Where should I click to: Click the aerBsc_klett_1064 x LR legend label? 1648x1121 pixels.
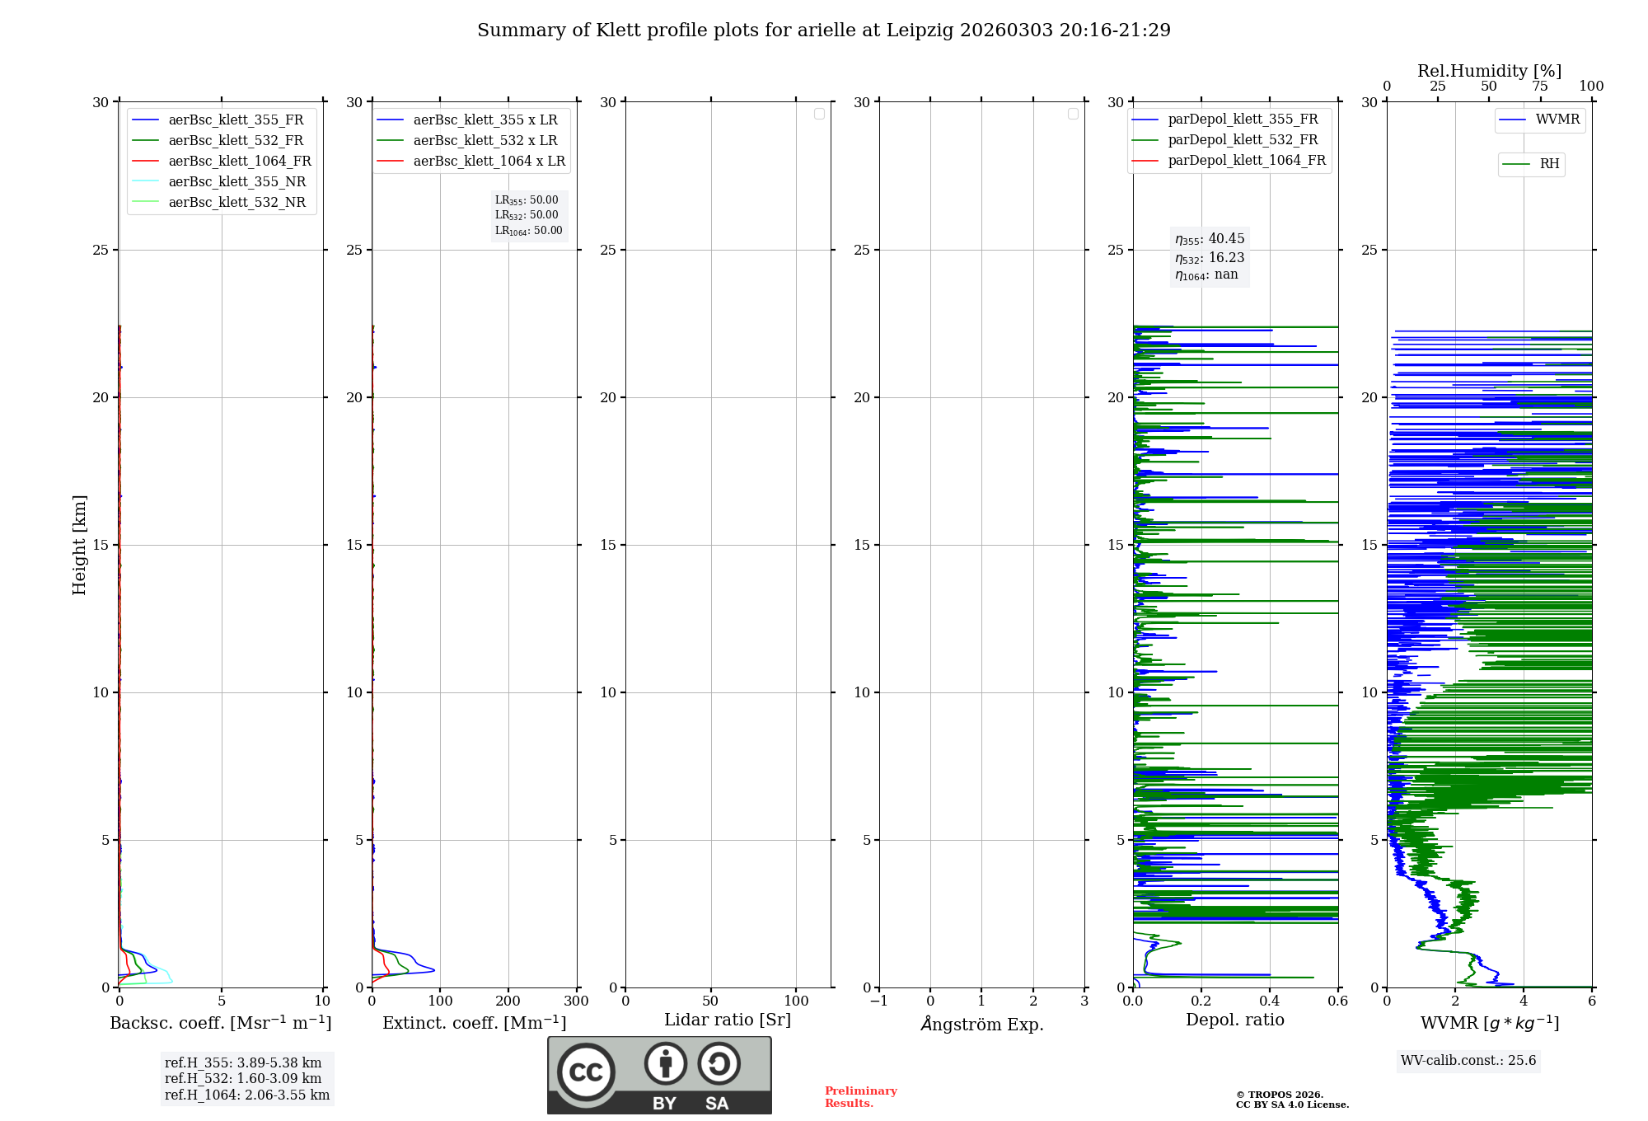[x=489, y=162]
